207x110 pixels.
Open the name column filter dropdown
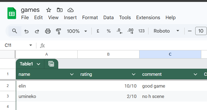click(72, 74)
